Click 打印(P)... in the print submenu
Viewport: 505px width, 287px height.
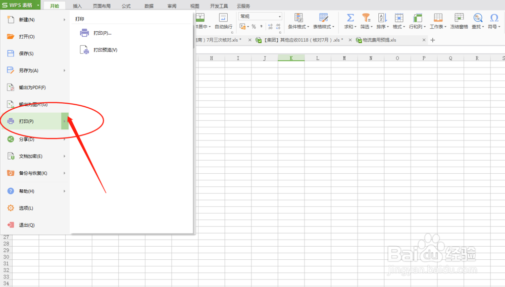96,33
